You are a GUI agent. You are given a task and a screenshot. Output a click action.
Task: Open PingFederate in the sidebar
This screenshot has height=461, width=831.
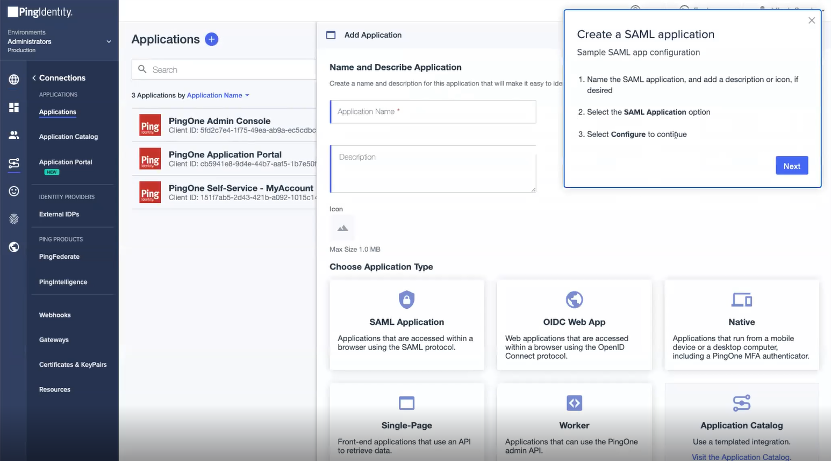59,257
